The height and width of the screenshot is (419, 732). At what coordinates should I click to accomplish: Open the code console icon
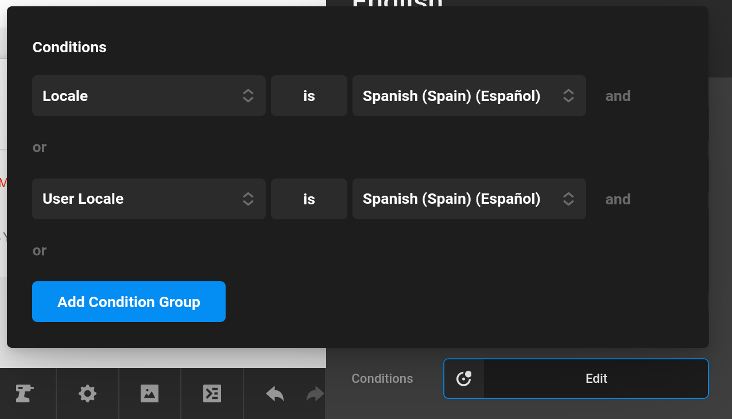[x=212, y=393]
